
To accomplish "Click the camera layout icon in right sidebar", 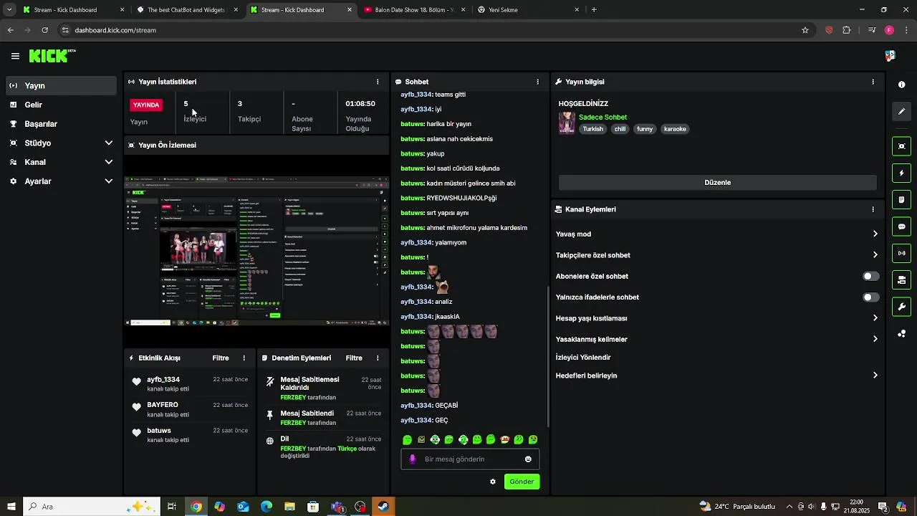I will (901, 279).
